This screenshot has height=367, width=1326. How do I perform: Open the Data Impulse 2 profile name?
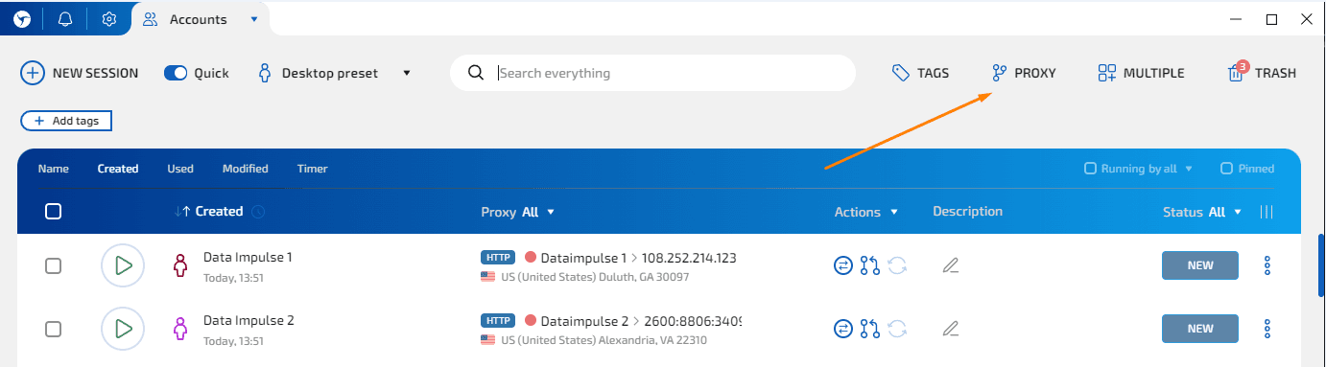(x=249, y=320)
